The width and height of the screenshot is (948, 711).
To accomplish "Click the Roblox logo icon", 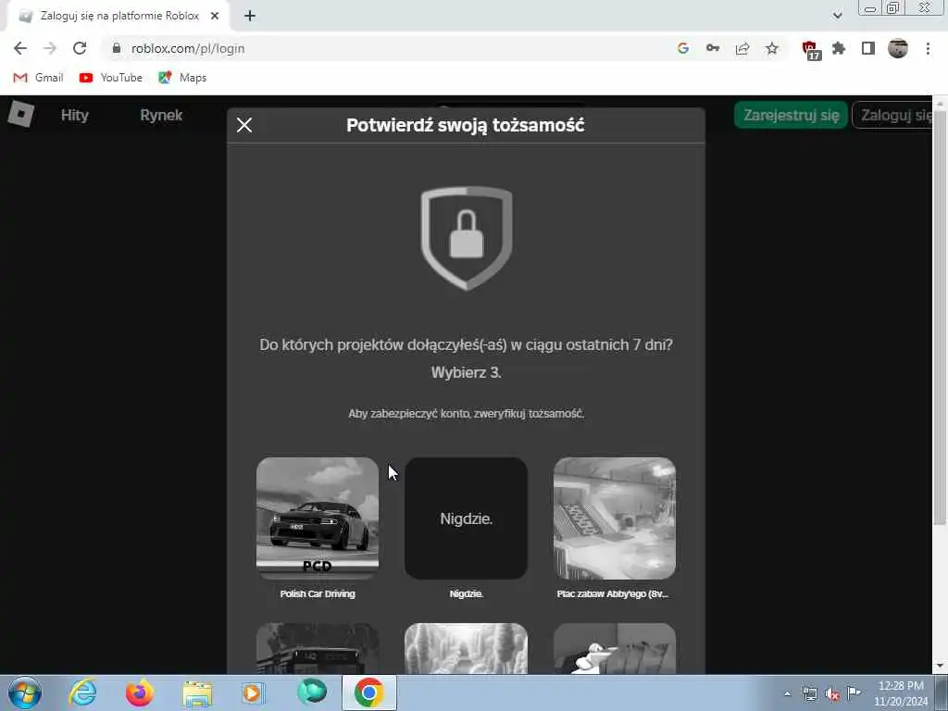I will tap(21, 114).
